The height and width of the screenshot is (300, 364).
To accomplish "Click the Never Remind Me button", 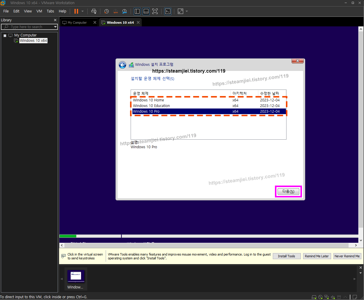I will click(347, 256).
